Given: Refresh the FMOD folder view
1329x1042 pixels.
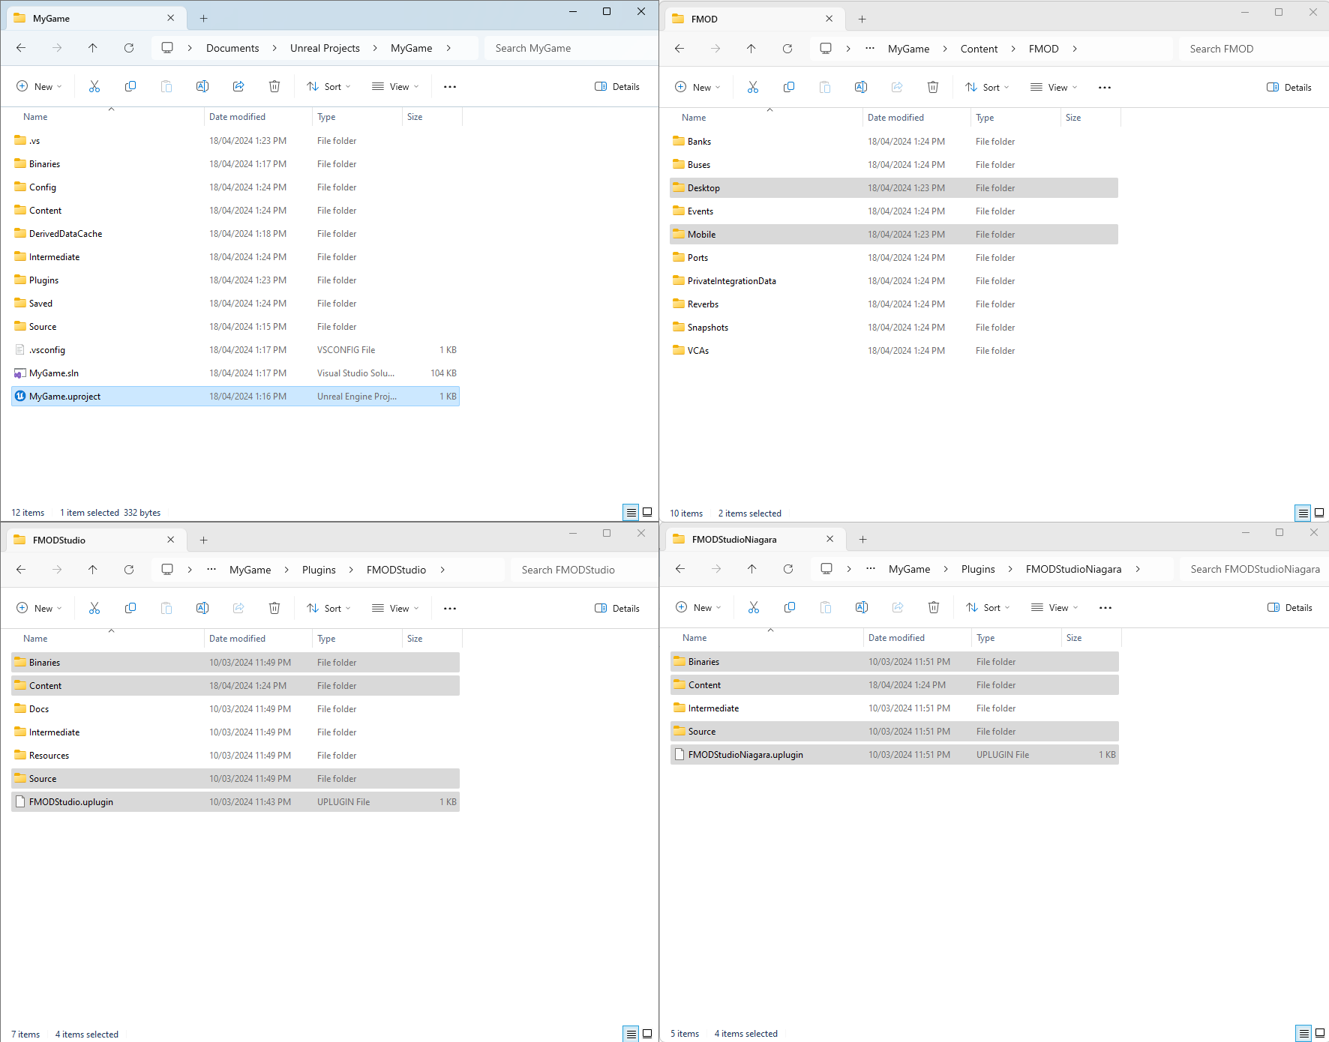Looking at the screenshot, I should [x=787, y=48].
